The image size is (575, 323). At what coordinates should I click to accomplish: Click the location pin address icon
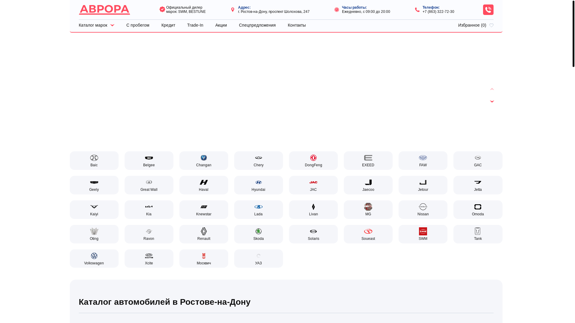click(x=233, y=10)
